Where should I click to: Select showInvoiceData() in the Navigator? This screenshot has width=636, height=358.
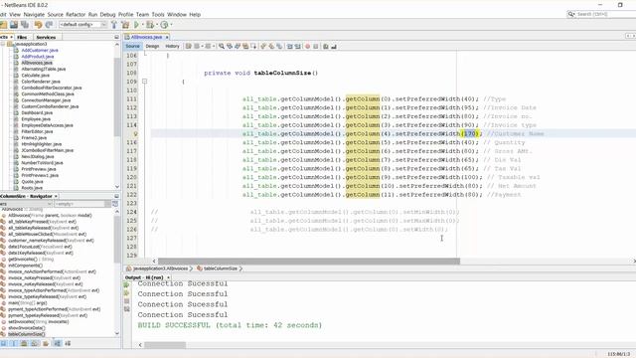coord(27,328)
